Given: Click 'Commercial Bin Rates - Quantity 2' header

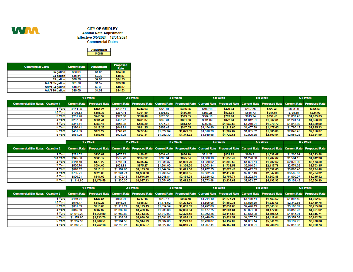Looking at the screenshot, I should [x=37, y=149].
